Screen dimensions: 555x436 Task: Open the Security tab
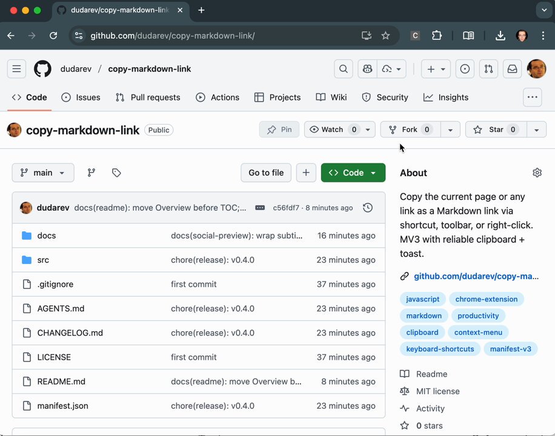tap(385, 97)
